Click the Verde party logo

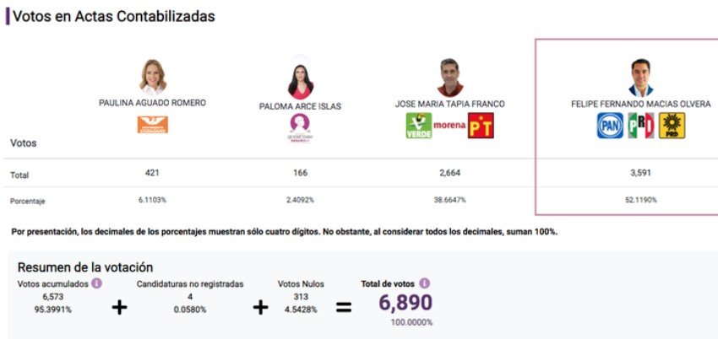(419, 126)
